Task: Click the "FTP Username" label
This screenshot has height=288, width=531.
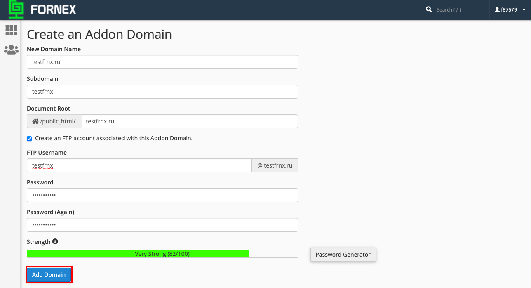Action: tap(47, 153)
